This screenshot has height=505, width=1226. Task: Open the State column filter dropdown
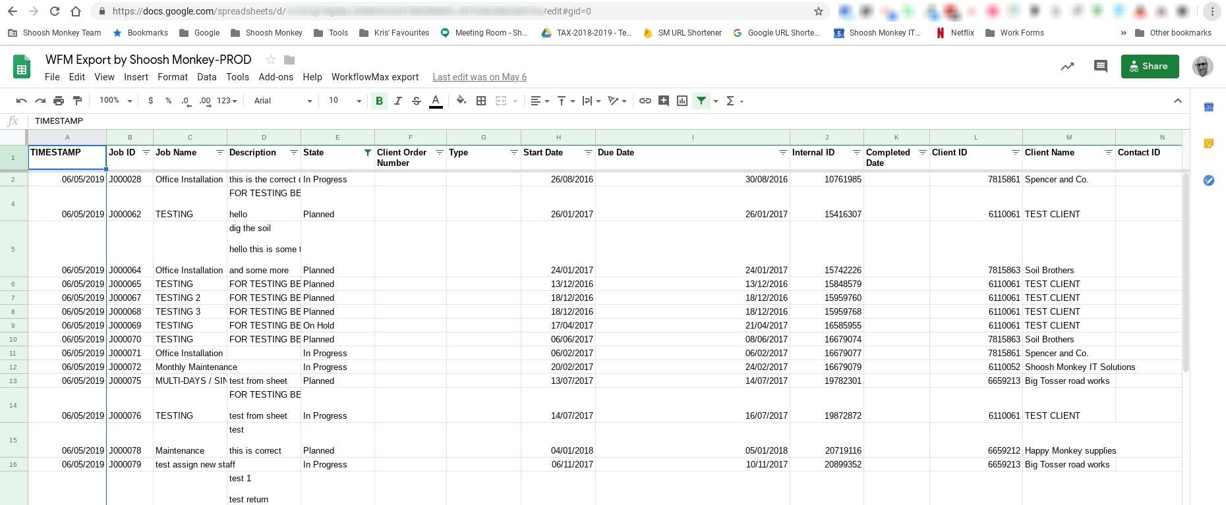click(368, 153)
